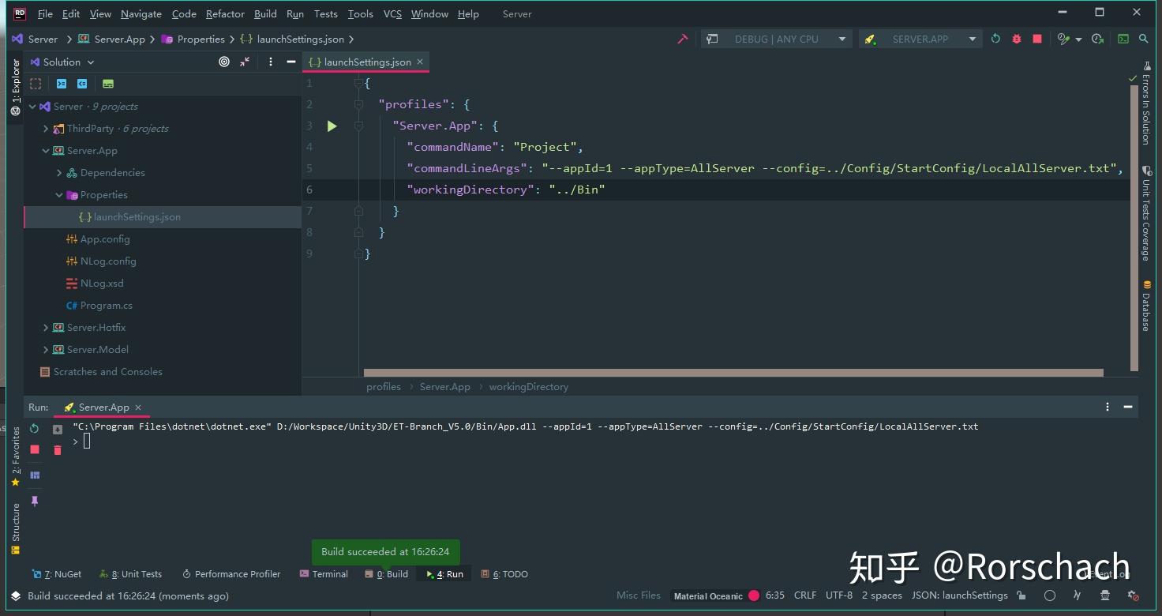Image resolution: width=1162 pixels, height=616 pixels.
Task: Open Search Everywhere with the magnifier icon
Action: click(1144, 38)
